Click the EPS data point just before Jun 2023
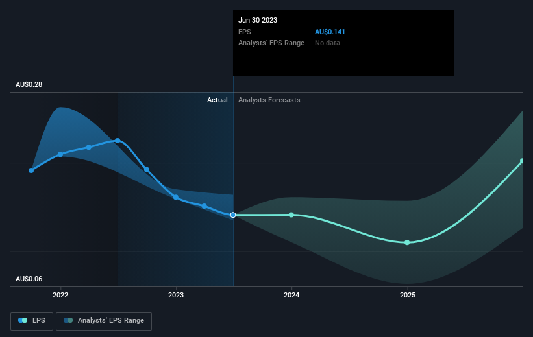 coord(204,206)
